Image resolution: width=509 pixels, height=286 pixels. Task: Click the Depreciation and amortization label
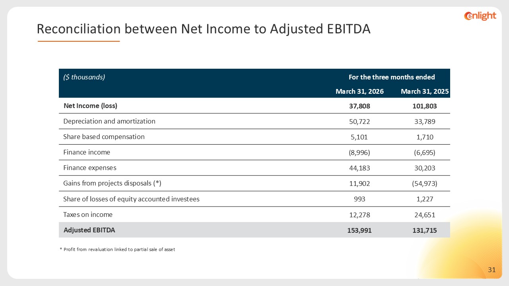click(x=109, y=121)
